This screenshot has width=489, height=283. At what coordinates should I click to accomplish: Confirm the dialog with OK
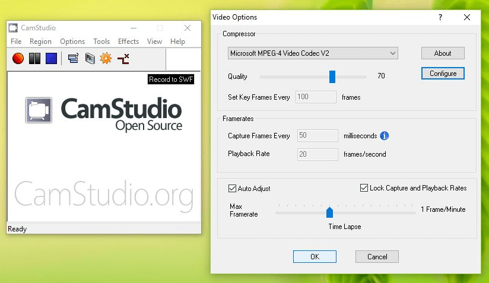[x=315, y=257]
